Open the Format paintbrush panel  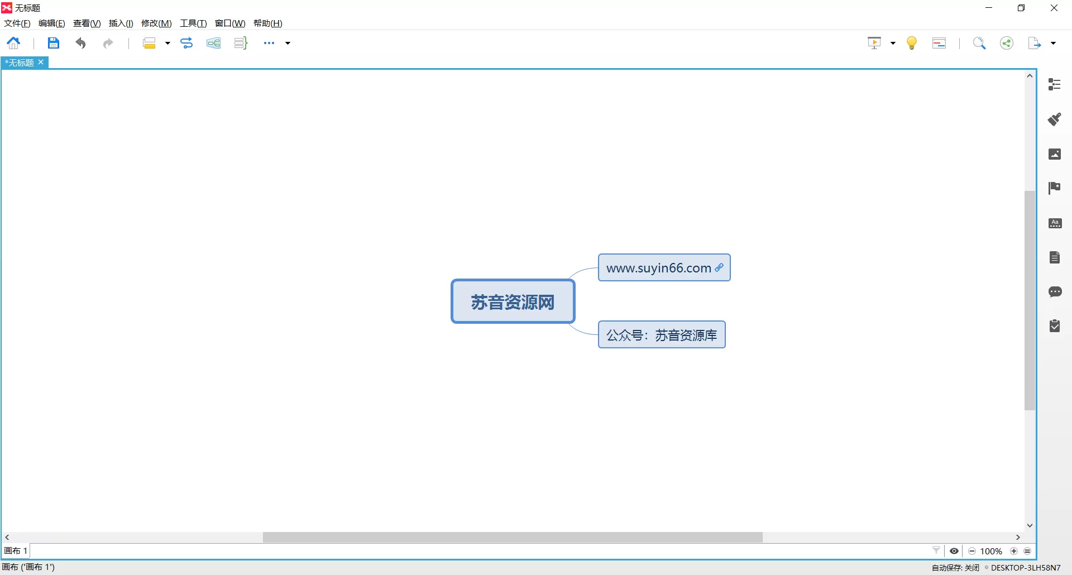point(1055,119)
